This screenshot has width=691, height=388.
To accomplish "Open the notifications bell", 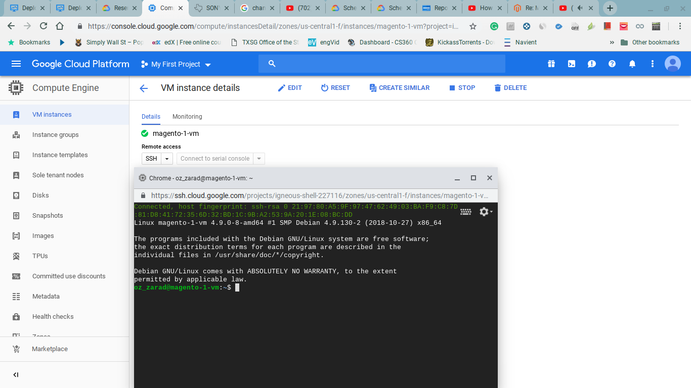I will pos(632,64).
